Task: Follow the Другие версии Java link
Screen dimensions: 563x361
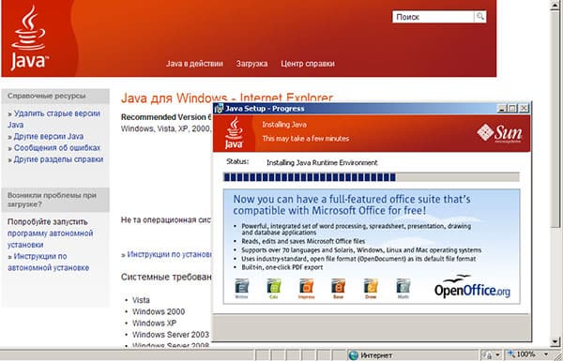Action: tap(49, 136)
